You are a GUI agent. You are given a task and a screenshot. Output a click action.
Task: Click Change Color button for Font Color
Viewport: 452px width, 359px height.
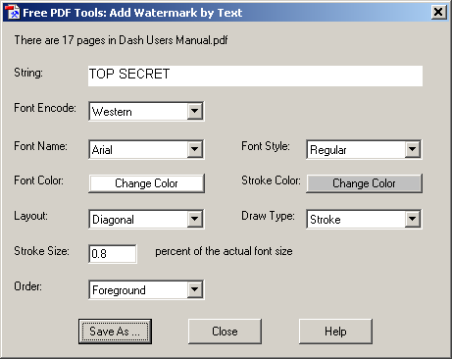click(x=146, y=183)
